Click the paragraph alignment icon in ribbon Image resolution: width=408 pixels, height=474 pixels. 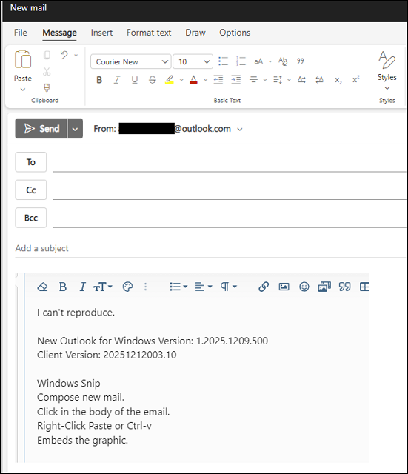point(253,79)
